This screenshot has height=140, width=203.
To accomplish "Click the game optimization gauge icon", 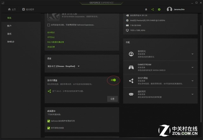I will coord(131,54).
